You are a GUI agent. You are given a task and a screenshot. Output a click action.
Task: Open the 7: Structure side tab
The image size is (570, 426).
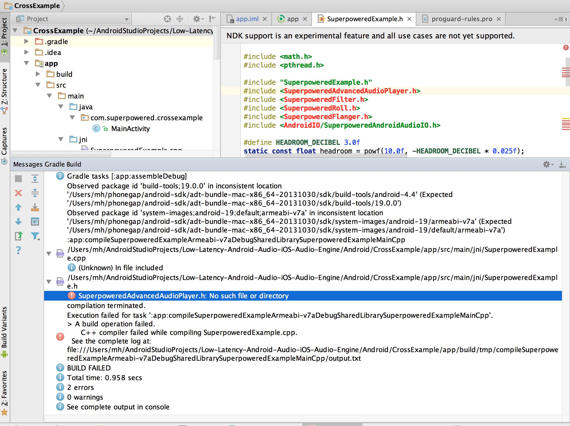coord(4,91)
